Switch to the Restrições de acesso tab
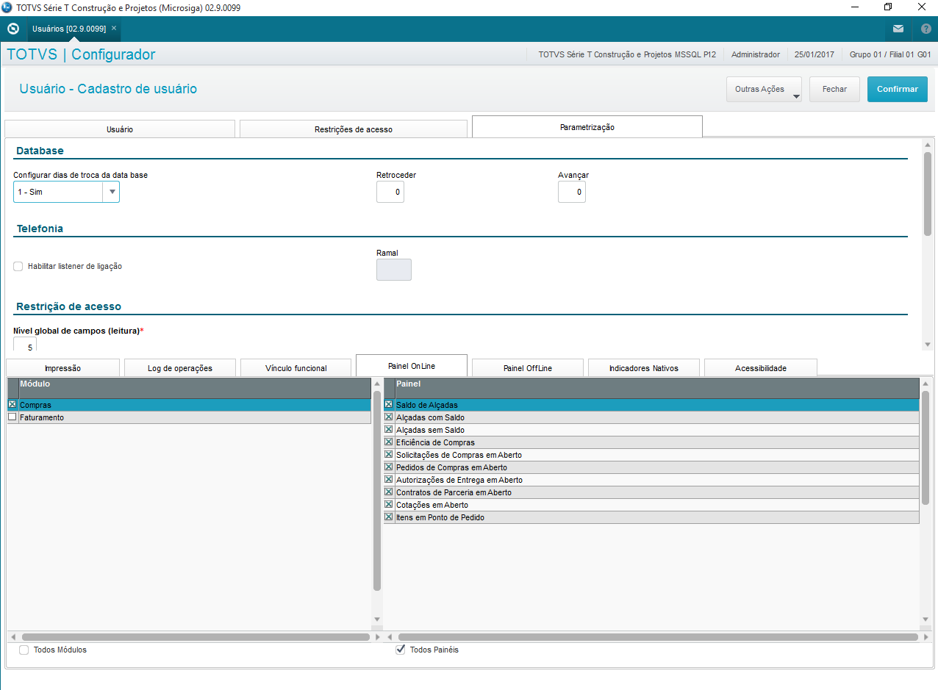The width and height of the screenshot is (938, 690). pyautogui.click(x=354, y=129)
